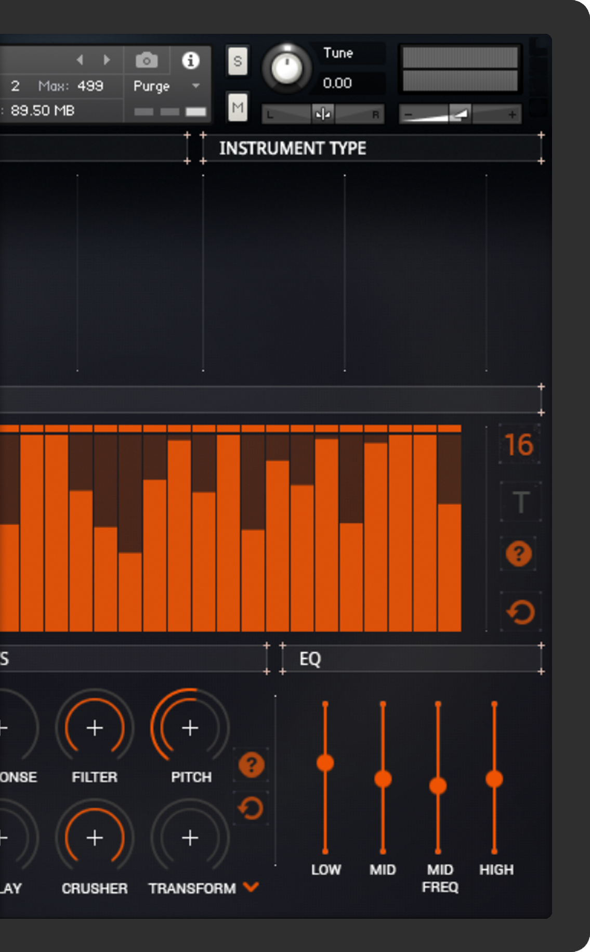
Task: Click the MID FREQ slider handle
Action: (438, 786)
